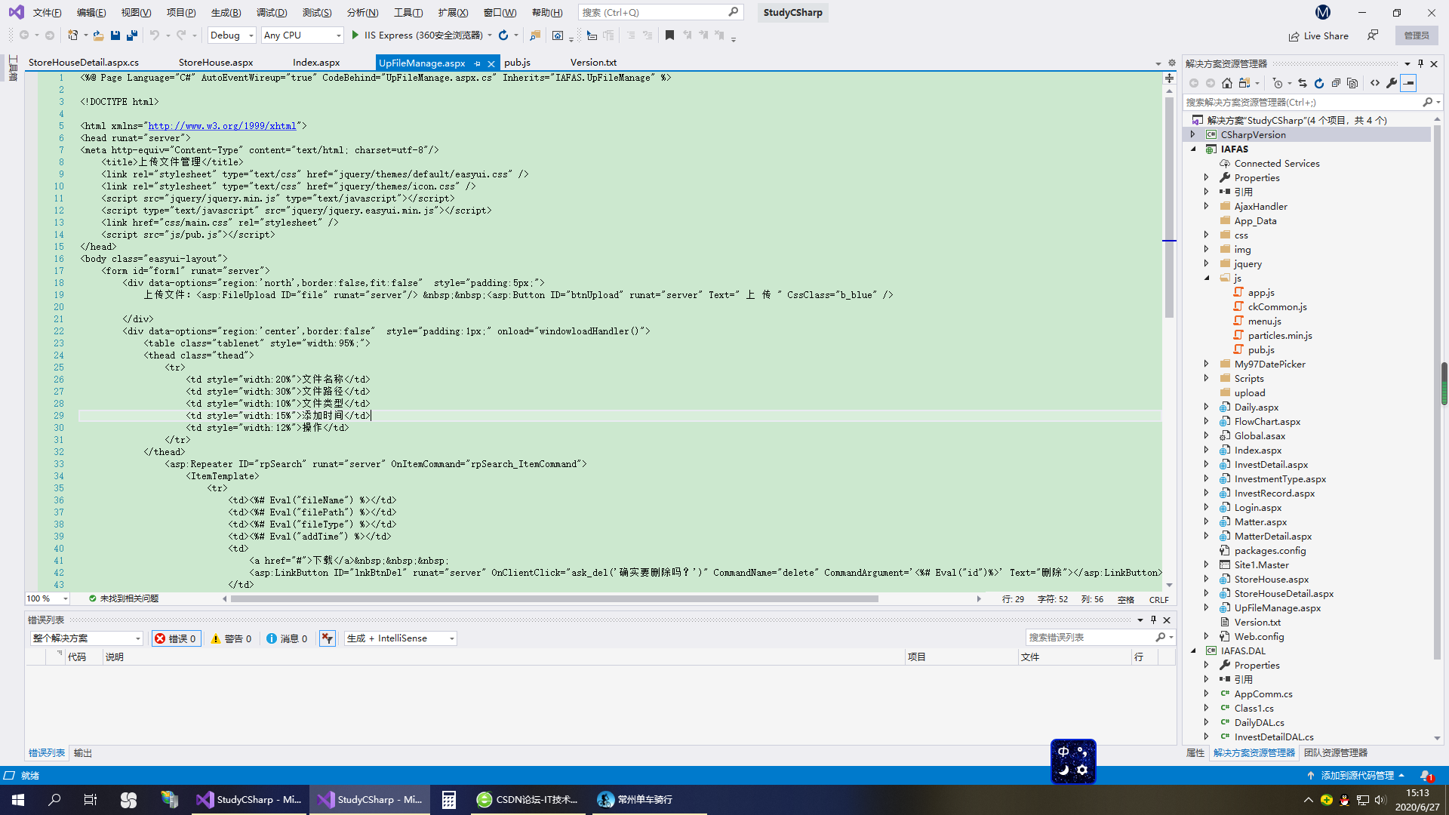Viewport: 1449px width, 815px height.
Task: Open calculator from Windows taskbar
Action: 448,799
